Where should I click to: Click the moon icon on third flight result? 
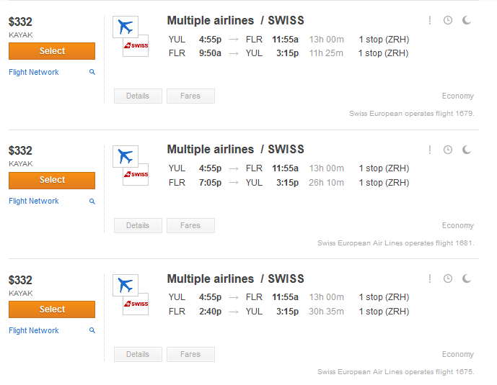[467, 278]
